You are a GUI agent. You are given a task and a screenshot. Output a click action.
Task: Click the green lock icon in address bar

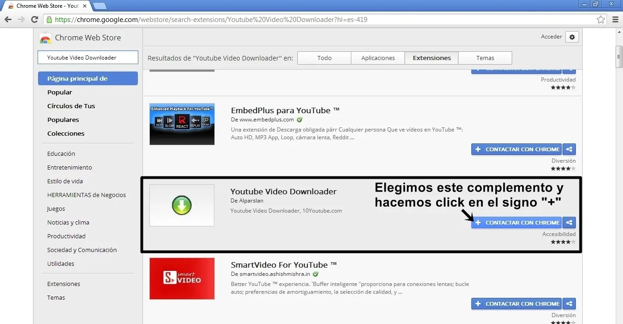tap(49, 20)
